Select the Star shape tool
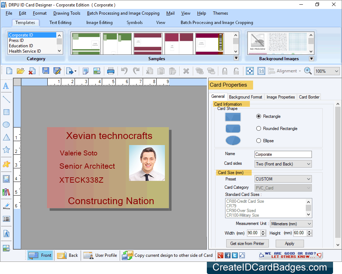This screenshot has height=274, width=342. click(6, 149)
